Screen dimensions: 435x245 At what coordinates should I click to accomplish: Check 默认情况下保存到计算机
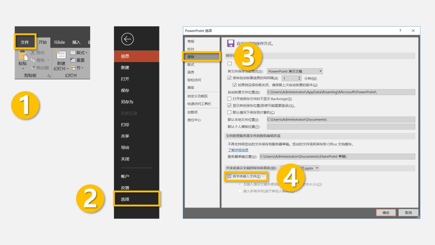point(229,112)
